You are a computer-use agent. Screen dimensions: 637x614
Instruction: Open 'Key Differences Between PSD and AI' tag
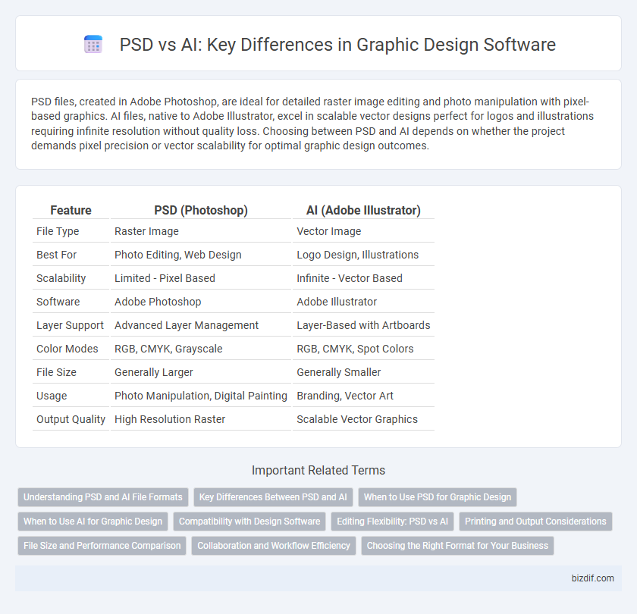point(273,497)
